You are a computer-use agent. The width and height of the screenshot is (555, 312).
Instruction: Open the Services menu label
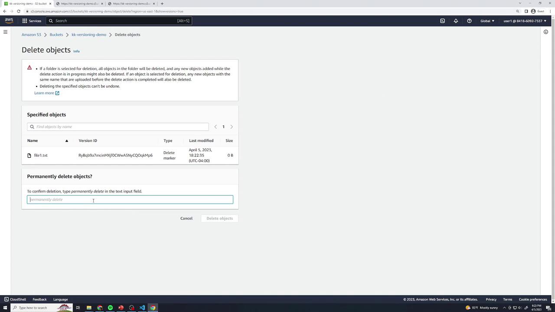(x=35, y=21)
